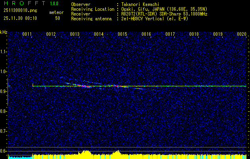Jump to the 0016 time marker
The height and width of the screenshot is (159, 250).
[x=146, y=35]
